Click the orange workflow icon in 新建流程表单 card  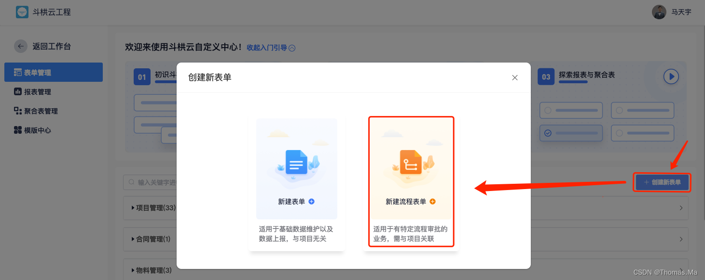411,162
